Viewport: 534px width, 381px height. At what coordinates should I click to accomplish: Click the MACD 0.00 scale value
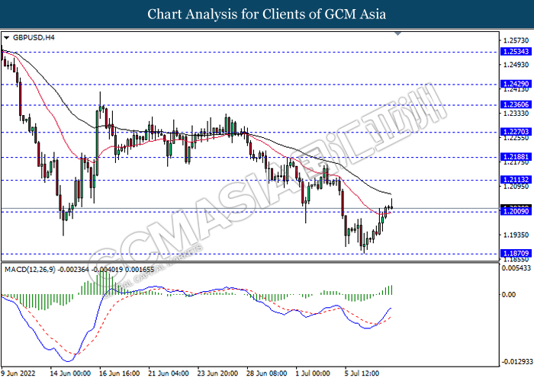pyautogui.click(x=509, y=295)
